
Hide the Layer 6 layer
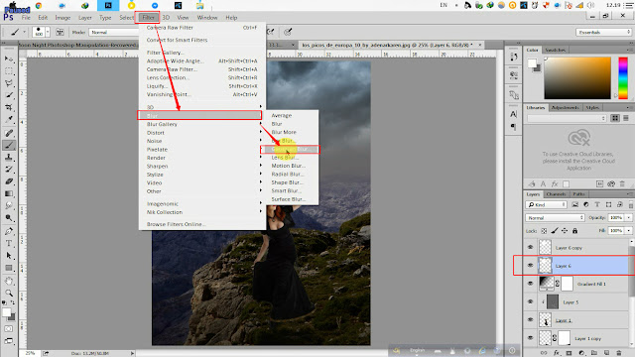pyautogui.click(x=530, y=266)
